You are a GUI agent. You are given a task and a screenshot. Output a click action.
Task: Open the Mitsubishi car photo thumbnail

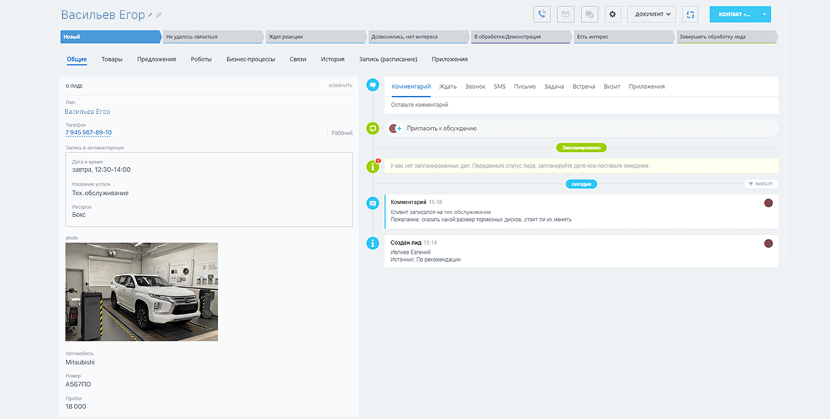[141, 292]
